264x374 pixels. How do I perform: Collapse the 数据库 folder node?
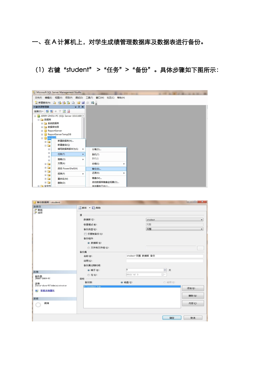pyautogui.click(x=39, y=120)
